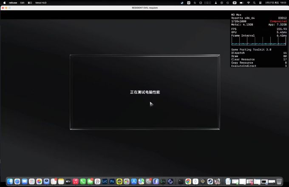
Task: Open Activity Monitor in the dock
Action: coord(163,181)
